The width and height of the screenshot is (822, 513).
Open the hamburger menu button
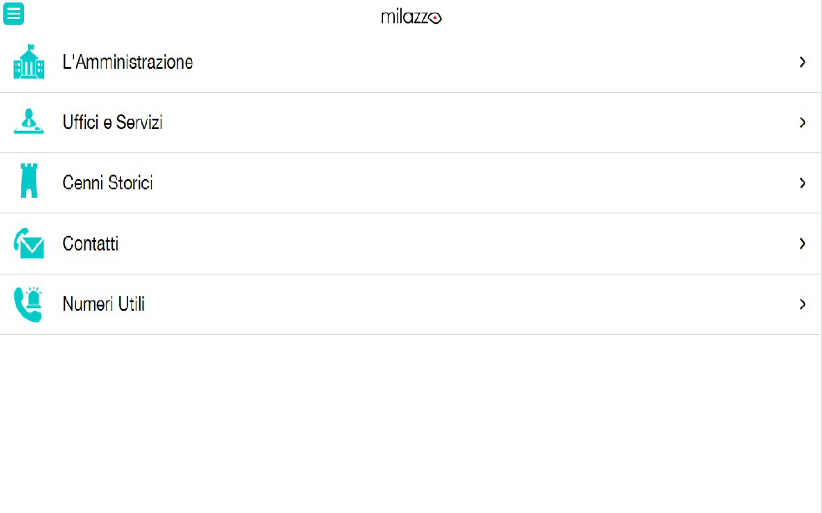(x=13, y=13)
